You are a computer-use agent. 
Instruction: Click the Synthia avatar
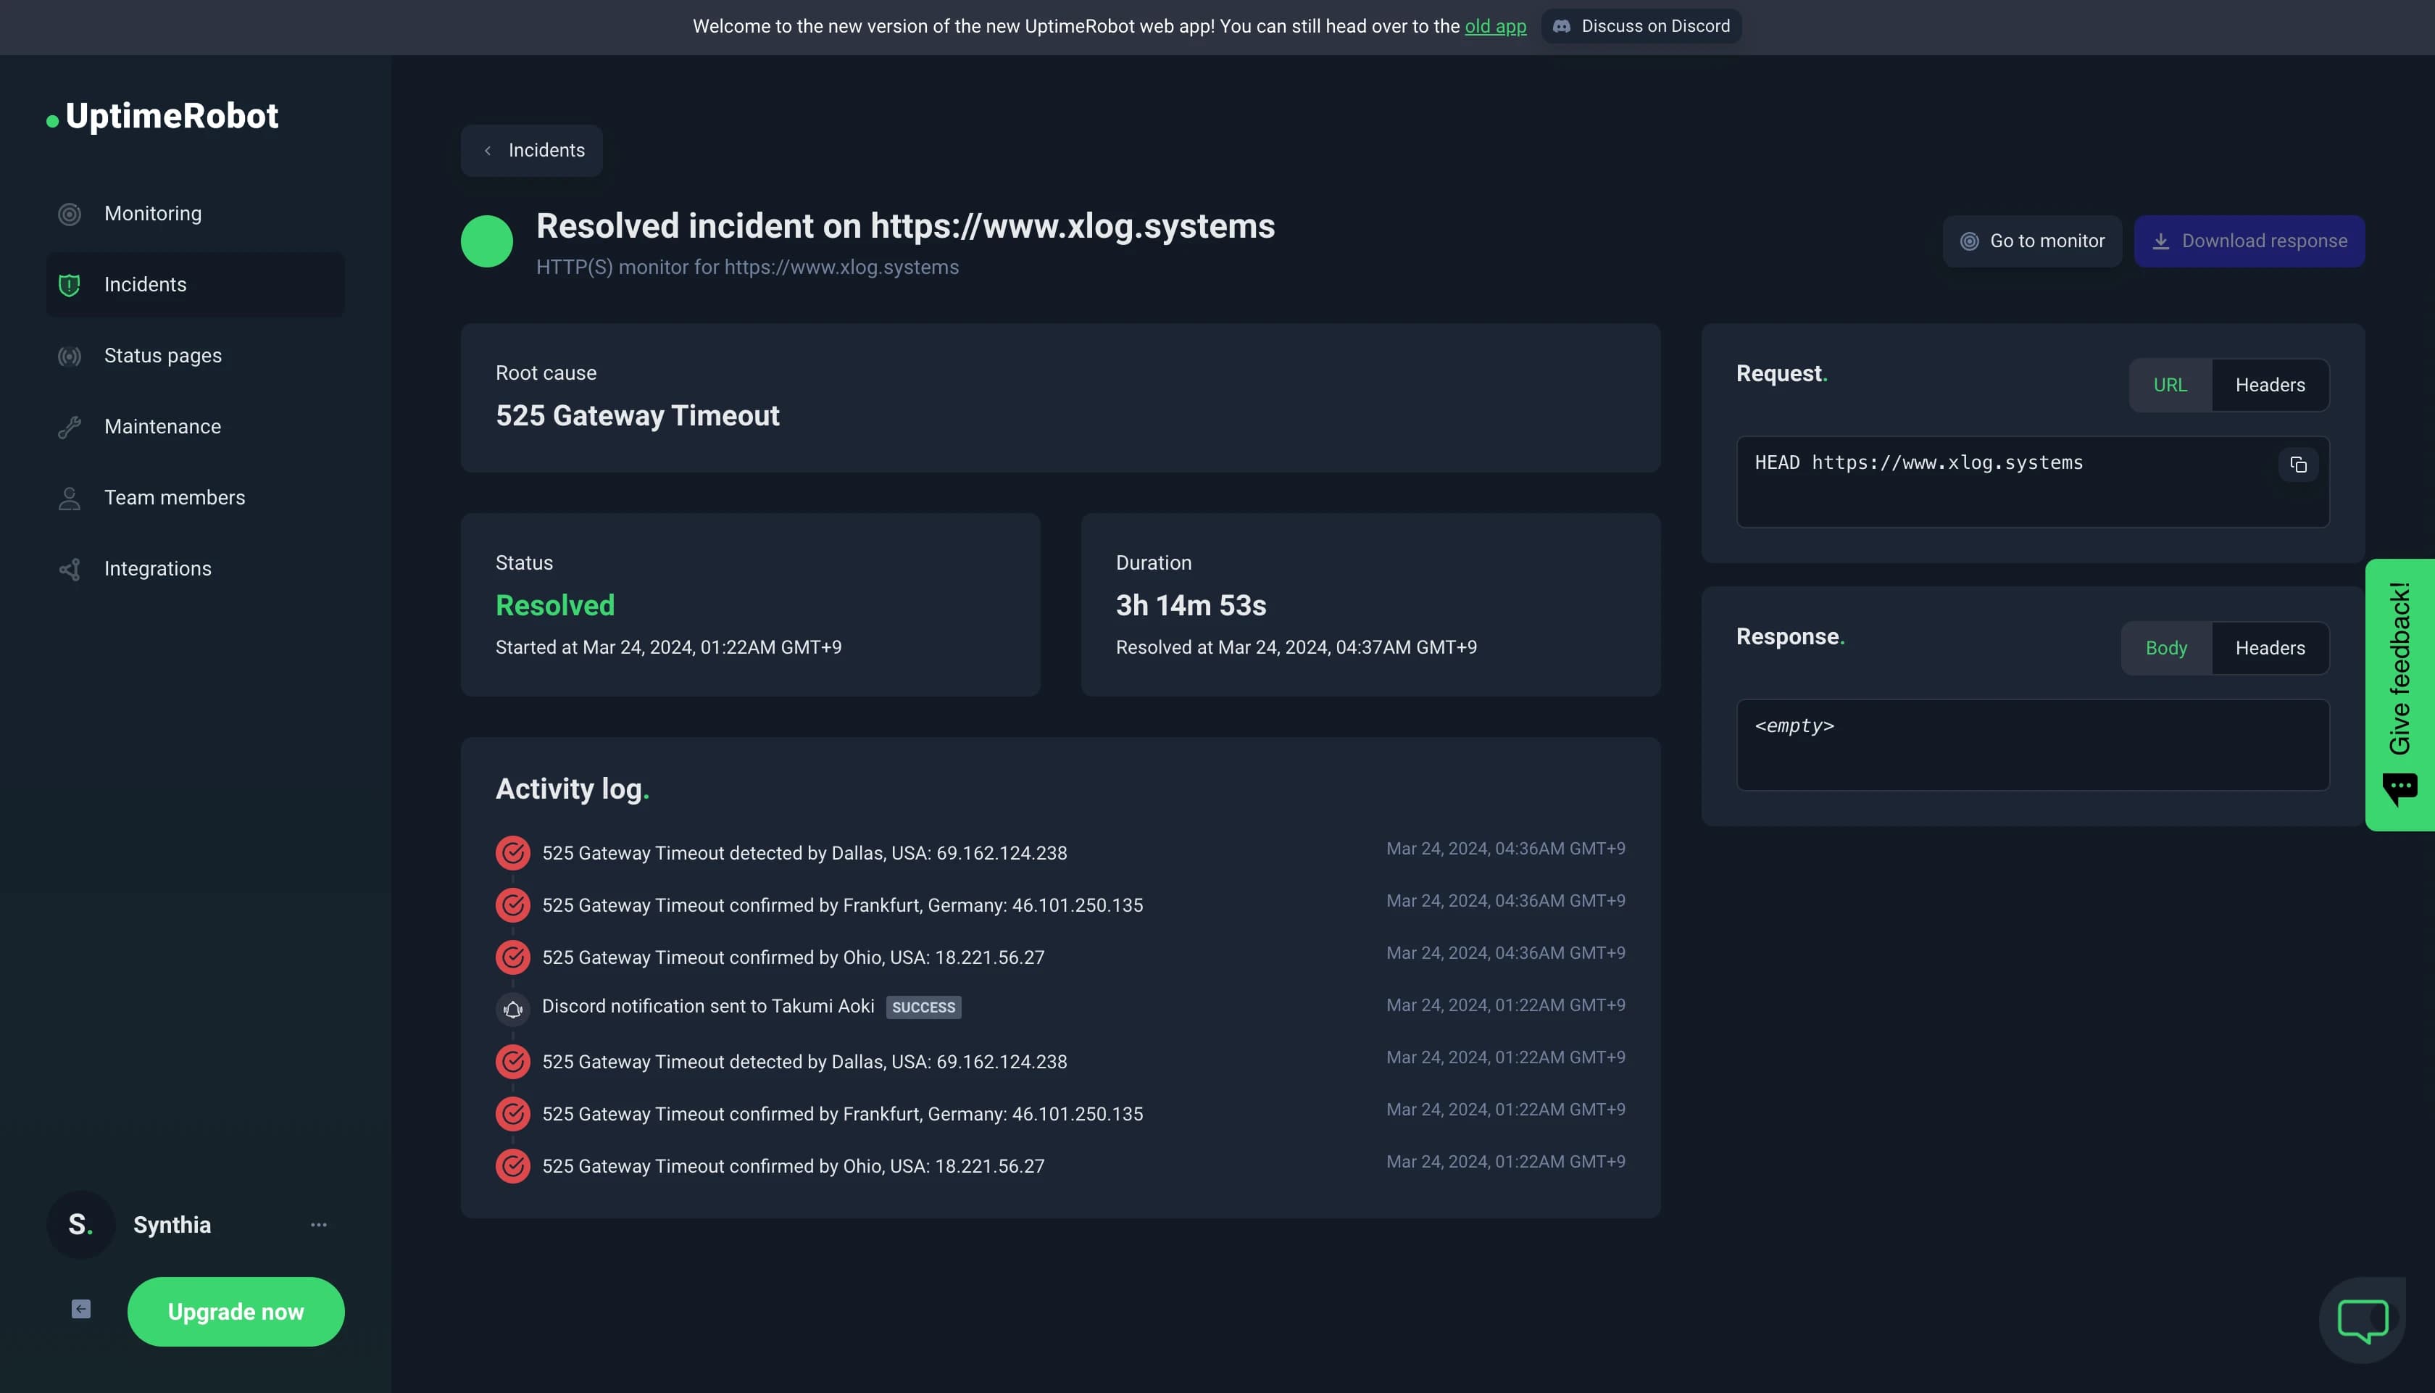[80, 1225]
